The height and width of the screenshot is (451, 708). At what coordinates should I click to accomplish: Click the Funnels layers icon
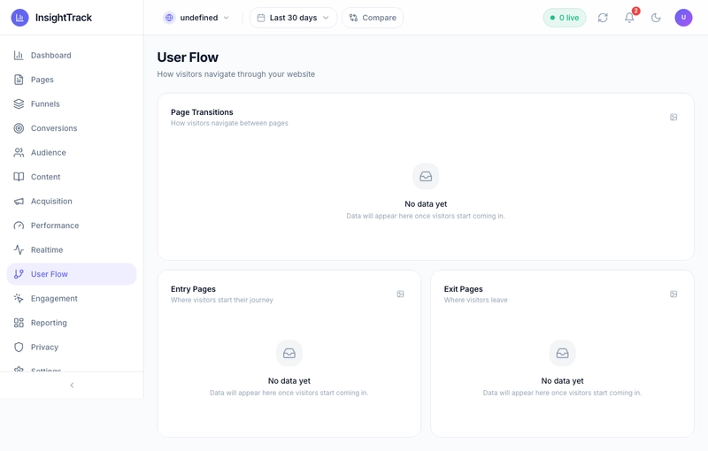click(x=19, y=104)
